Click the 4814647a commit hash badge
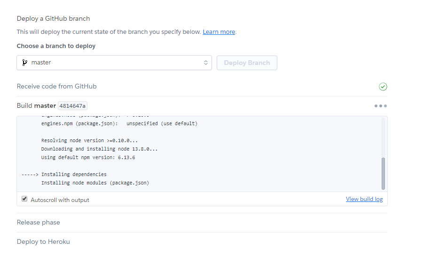Viewport: 431px width, 257px height. (x=72, y=105)
